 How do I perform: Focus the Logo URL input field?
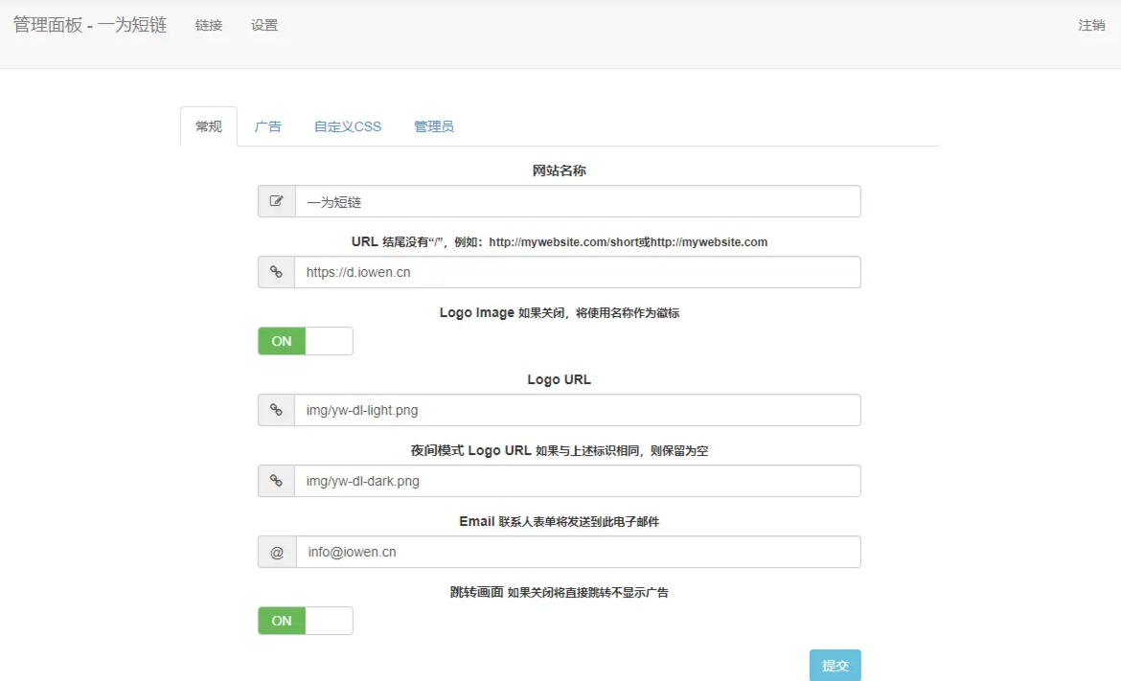point(578,410)
